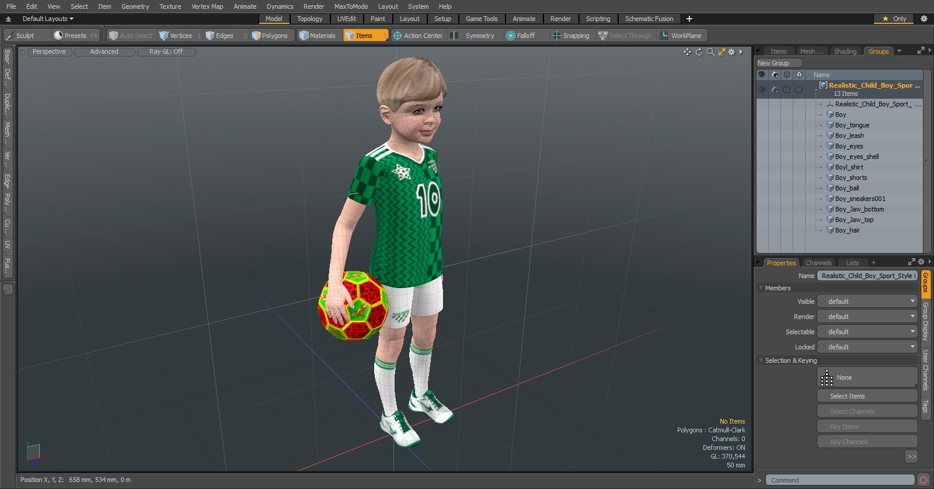
Task: Click the Advanced viewport shading button
Action: [x=104, y=52]
